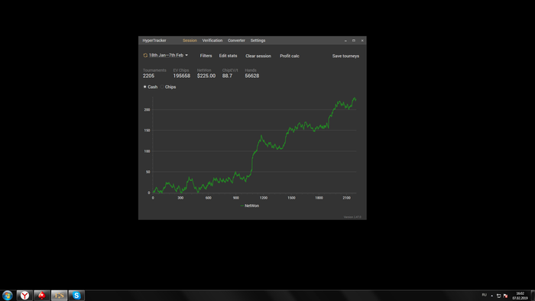Click the EV Chips value 195658
This screenshot has height=301, width=535.
coord(182,76)
